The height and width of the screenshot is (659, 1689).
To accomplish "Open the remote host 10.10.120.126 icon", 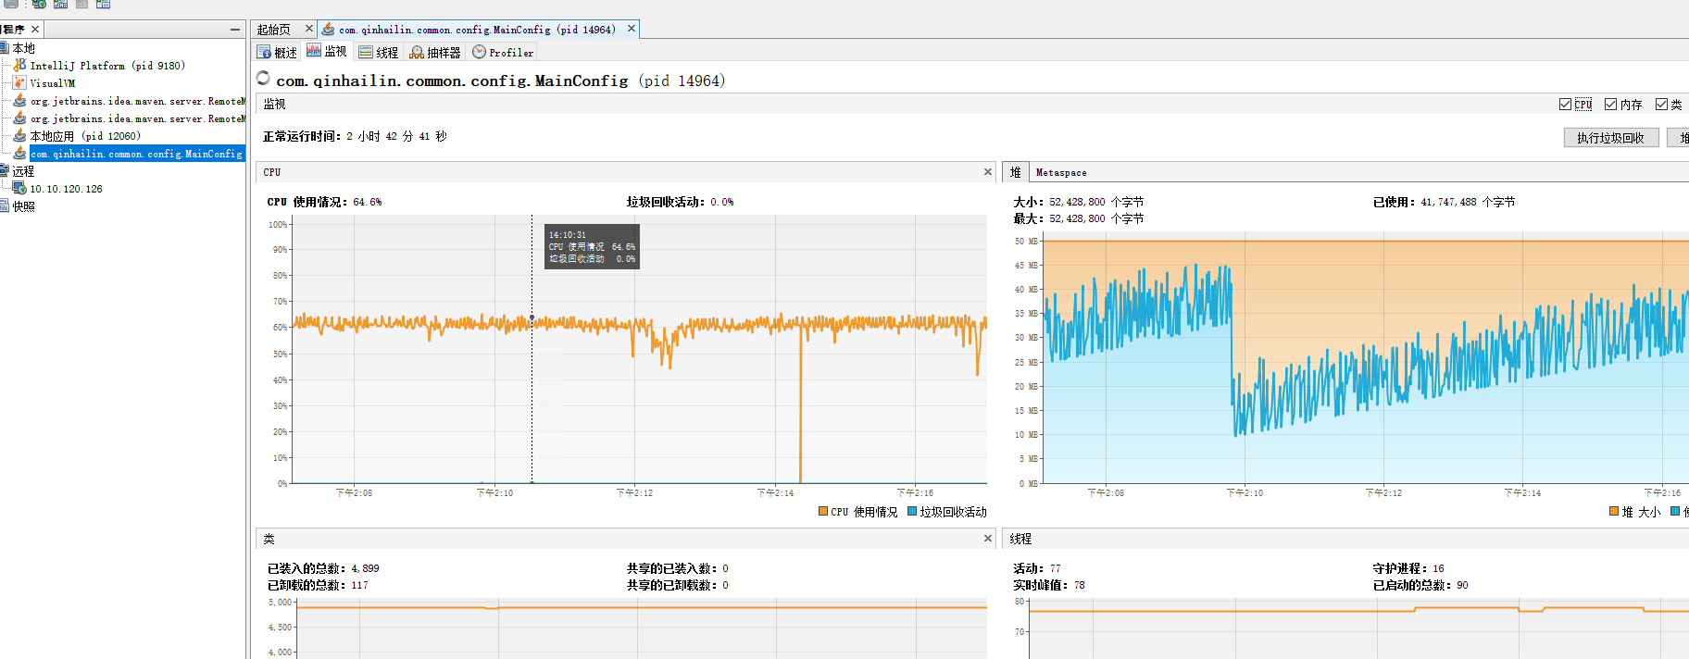I will pos(19,189).
